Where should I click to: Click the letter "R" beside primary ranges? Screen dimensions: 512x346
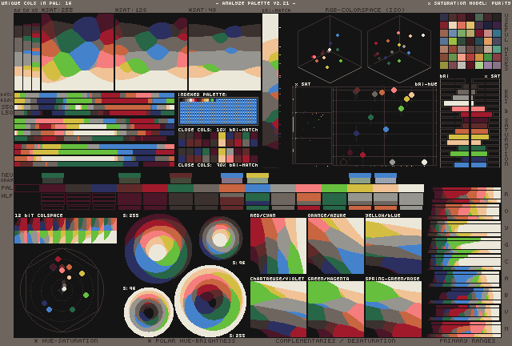[506, 195]
